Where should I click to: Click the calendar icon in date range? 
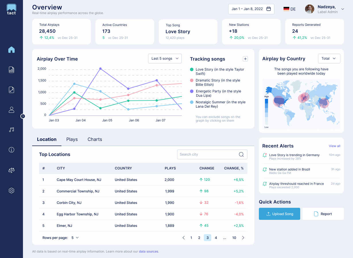coord(269,9)
